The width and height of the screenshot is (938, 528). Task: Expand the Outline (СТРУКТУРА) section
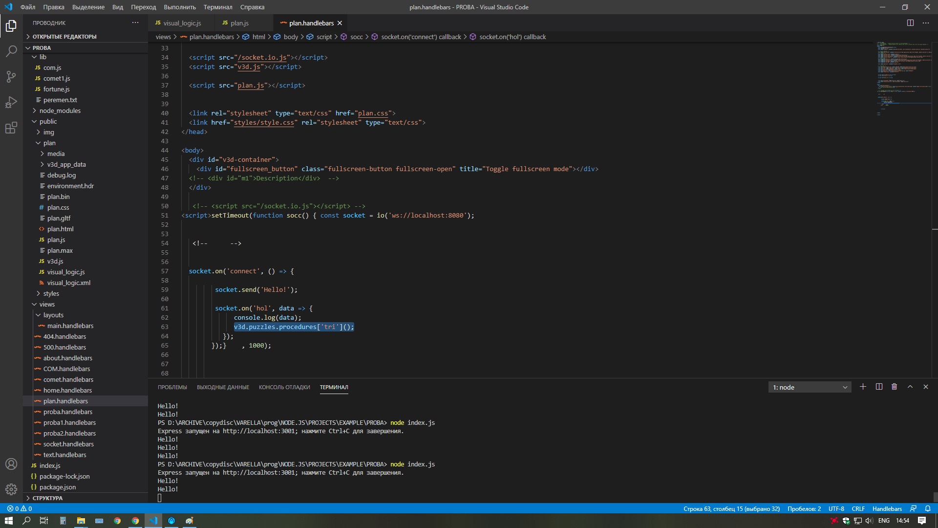coord(85,498)
